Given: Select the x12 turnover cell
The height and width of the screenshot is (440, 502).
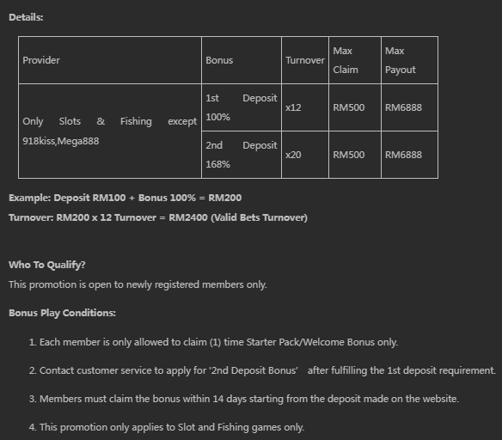Looking at the screenshot, I should coord(305,107).
